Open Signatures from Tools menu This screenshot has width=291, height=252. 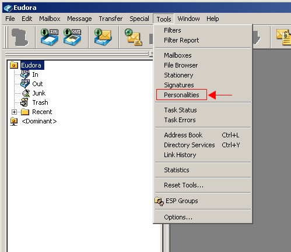203,85
